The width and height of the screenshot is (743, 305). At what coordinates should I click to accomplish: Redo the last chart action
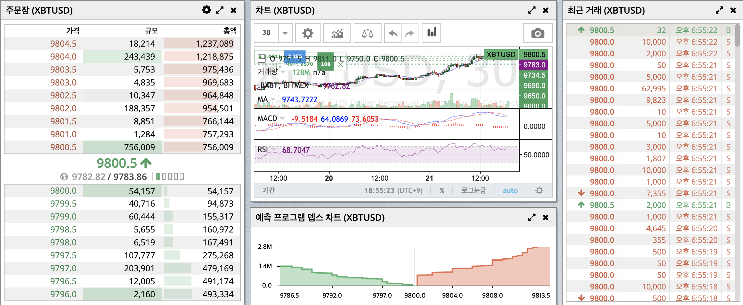(410, 33)
